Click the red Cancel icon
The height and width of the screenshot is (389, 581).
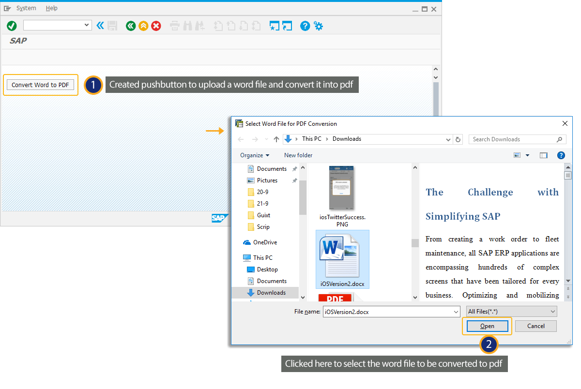pos(156,26)
